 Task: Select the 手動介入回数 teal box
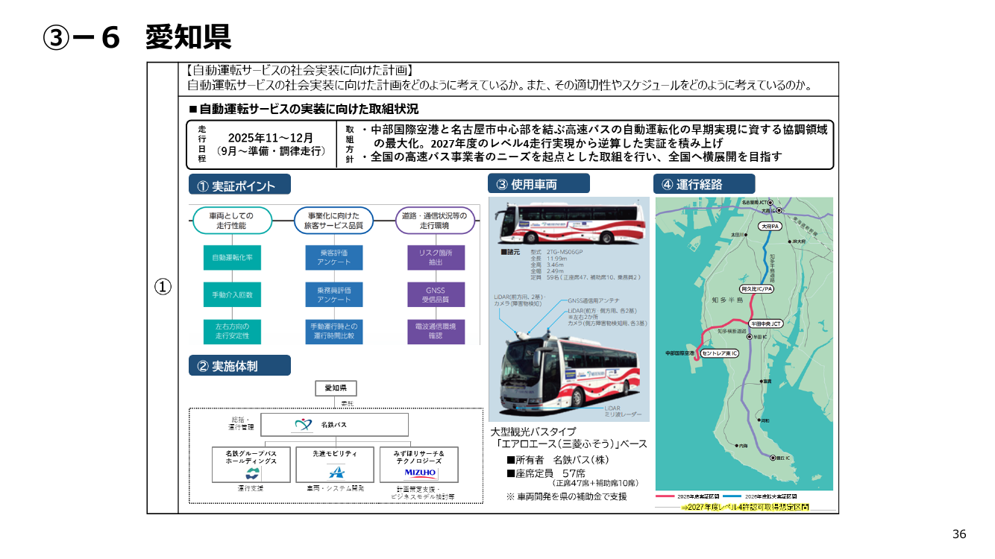tap(232, 294)
